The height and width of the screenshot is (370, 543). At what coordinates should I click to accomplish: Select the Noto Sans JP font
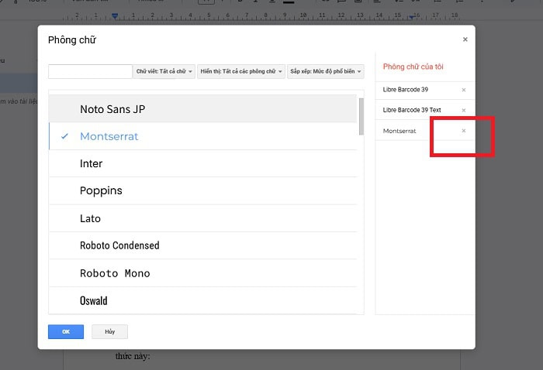click(x=112, y=110)
